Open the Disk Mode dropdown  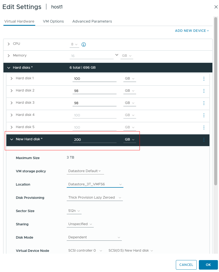point(94,237)
